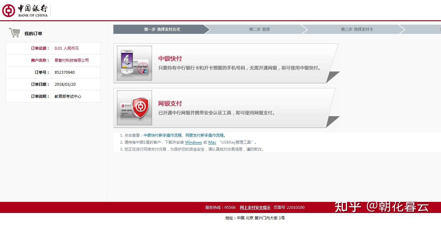Click service hotline text 服务热线：95566
Image resolution: width=441 pixels, height=225 pixels.
tap(220, 208)
